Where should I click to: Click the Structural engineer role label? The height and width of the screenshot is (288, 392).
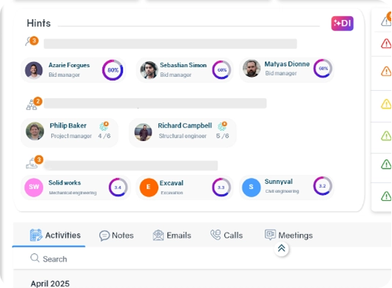(183, 136)
